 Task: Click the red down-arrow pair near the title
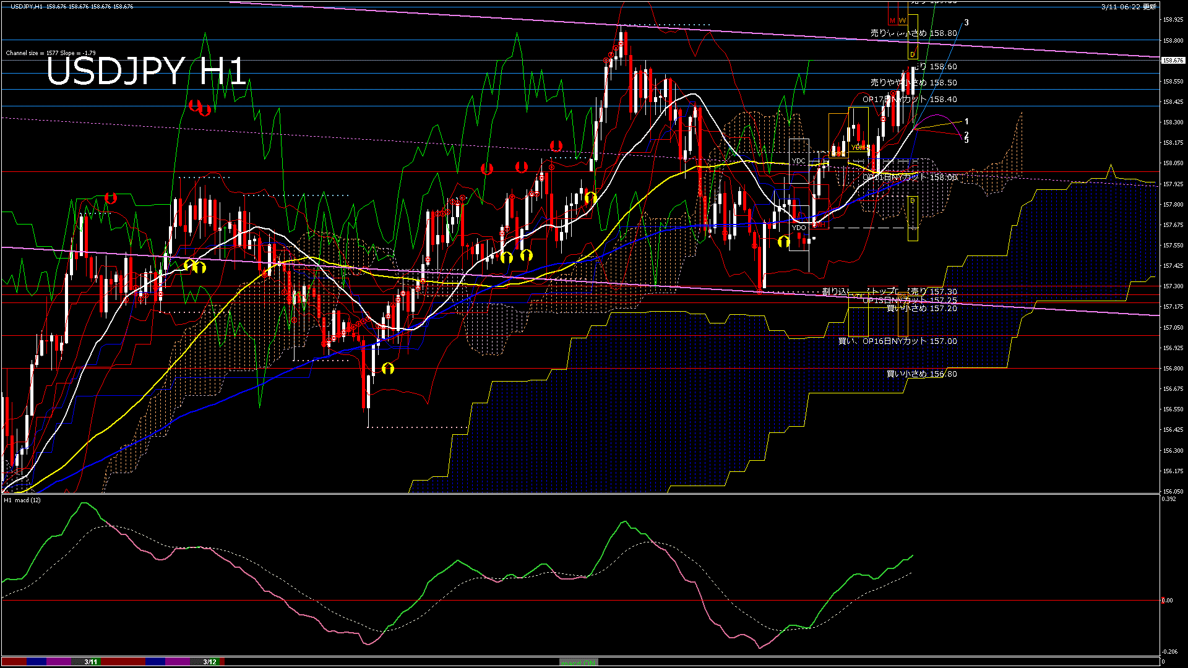[199, 108]
